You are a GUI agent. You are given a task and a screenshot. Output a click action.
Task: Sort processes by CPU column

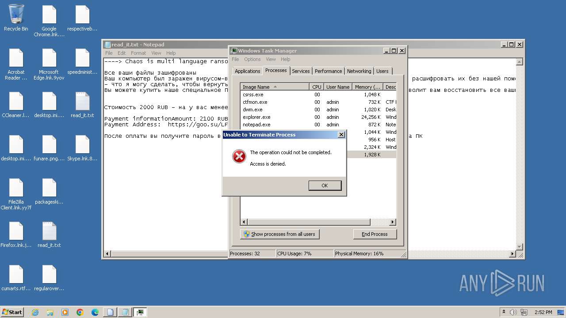[317, 87]
